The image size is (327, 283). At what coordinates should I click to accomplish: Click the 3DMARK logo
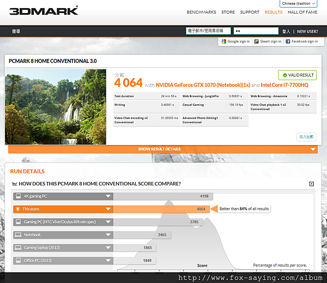[x=44, y=11]
